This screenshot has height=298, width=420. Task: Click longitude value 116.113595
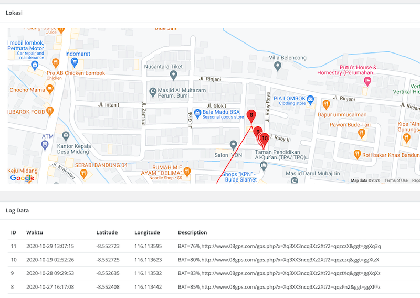pyautogui.click(x=148, y=246)
